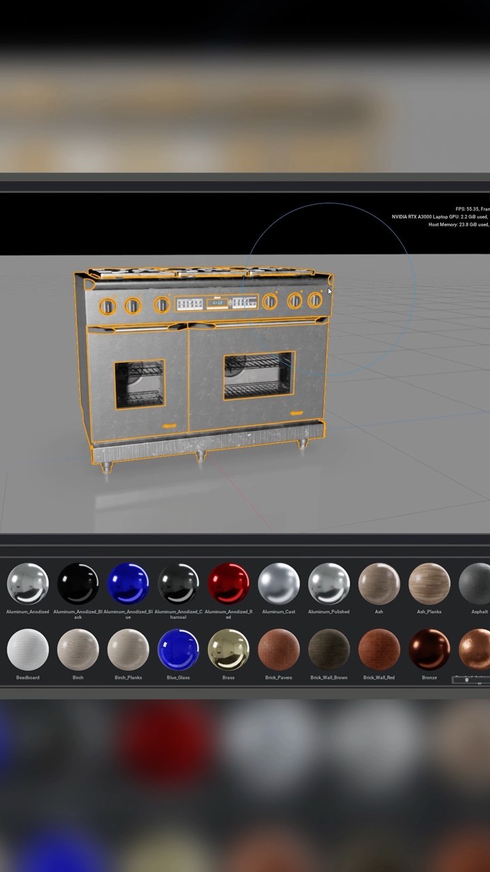The width and height of the screenshot is (490, 872).
Task: Select the Aluminum_Anodized material sphere
Action: (28, 584)
